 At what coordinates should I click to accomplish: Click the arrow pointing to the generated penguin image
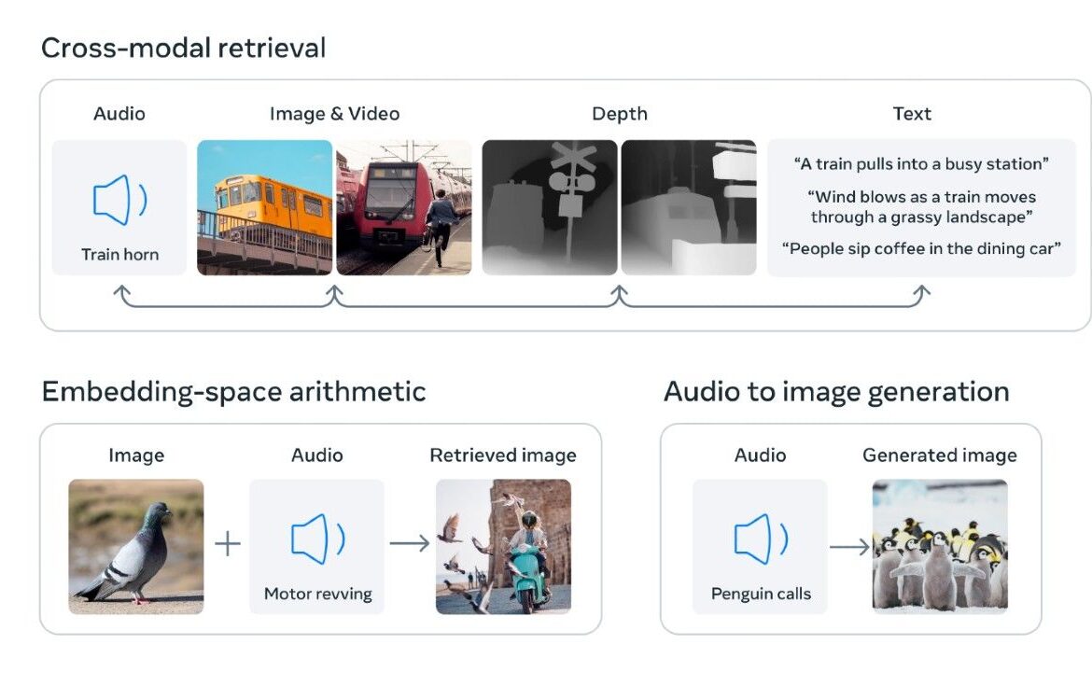point(849,547)
